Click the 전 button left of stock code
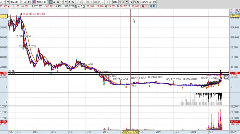 tap(7, 2)
